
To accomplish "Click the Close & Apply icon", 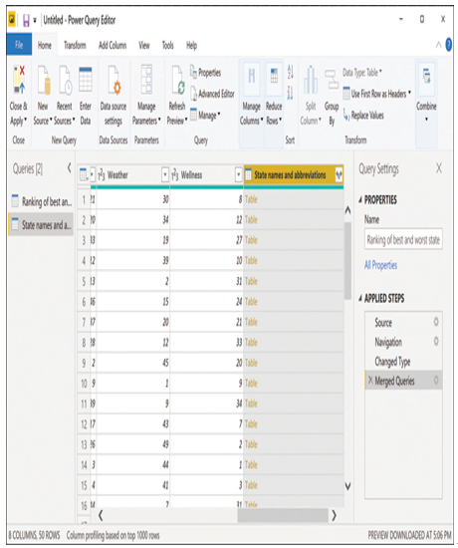I will (x=19, y=81).
